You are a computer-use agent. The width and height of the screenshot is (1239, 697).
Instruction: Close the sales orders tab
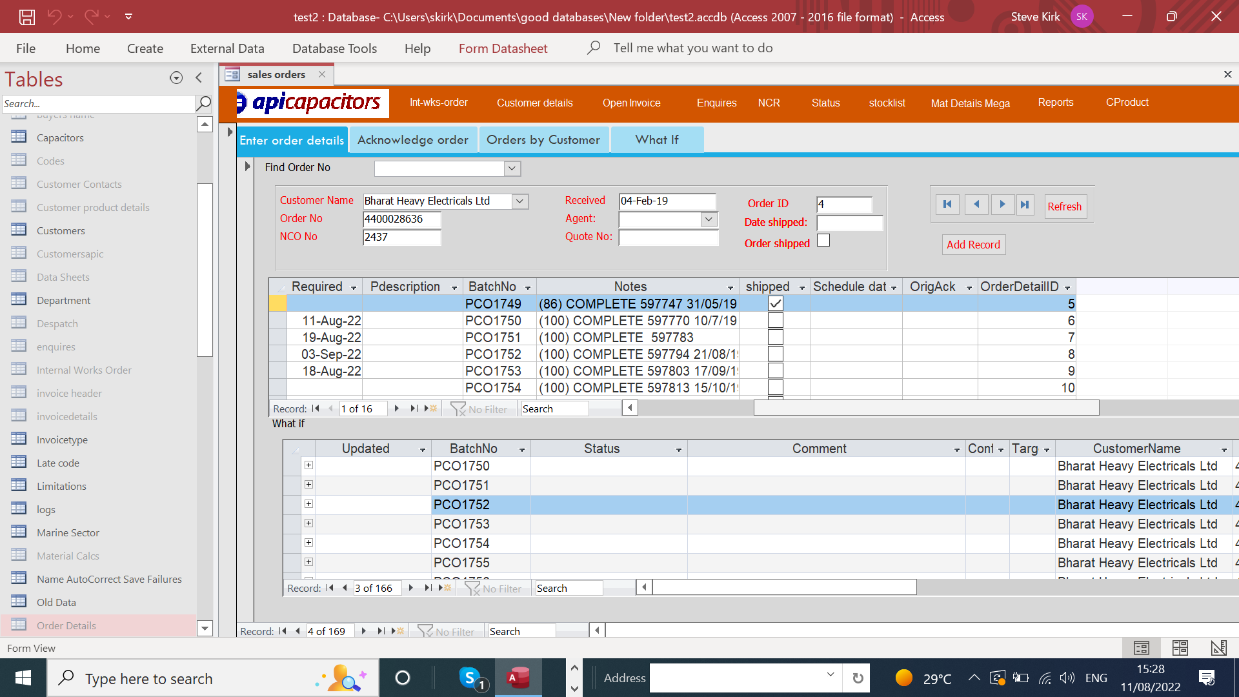coord(322,74)
